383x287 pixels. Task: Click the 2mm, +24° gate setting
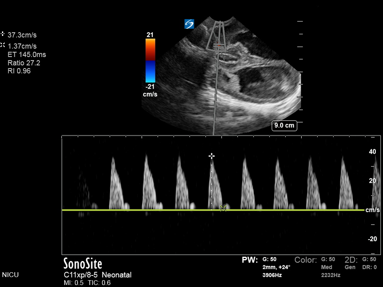click(276, 267)
